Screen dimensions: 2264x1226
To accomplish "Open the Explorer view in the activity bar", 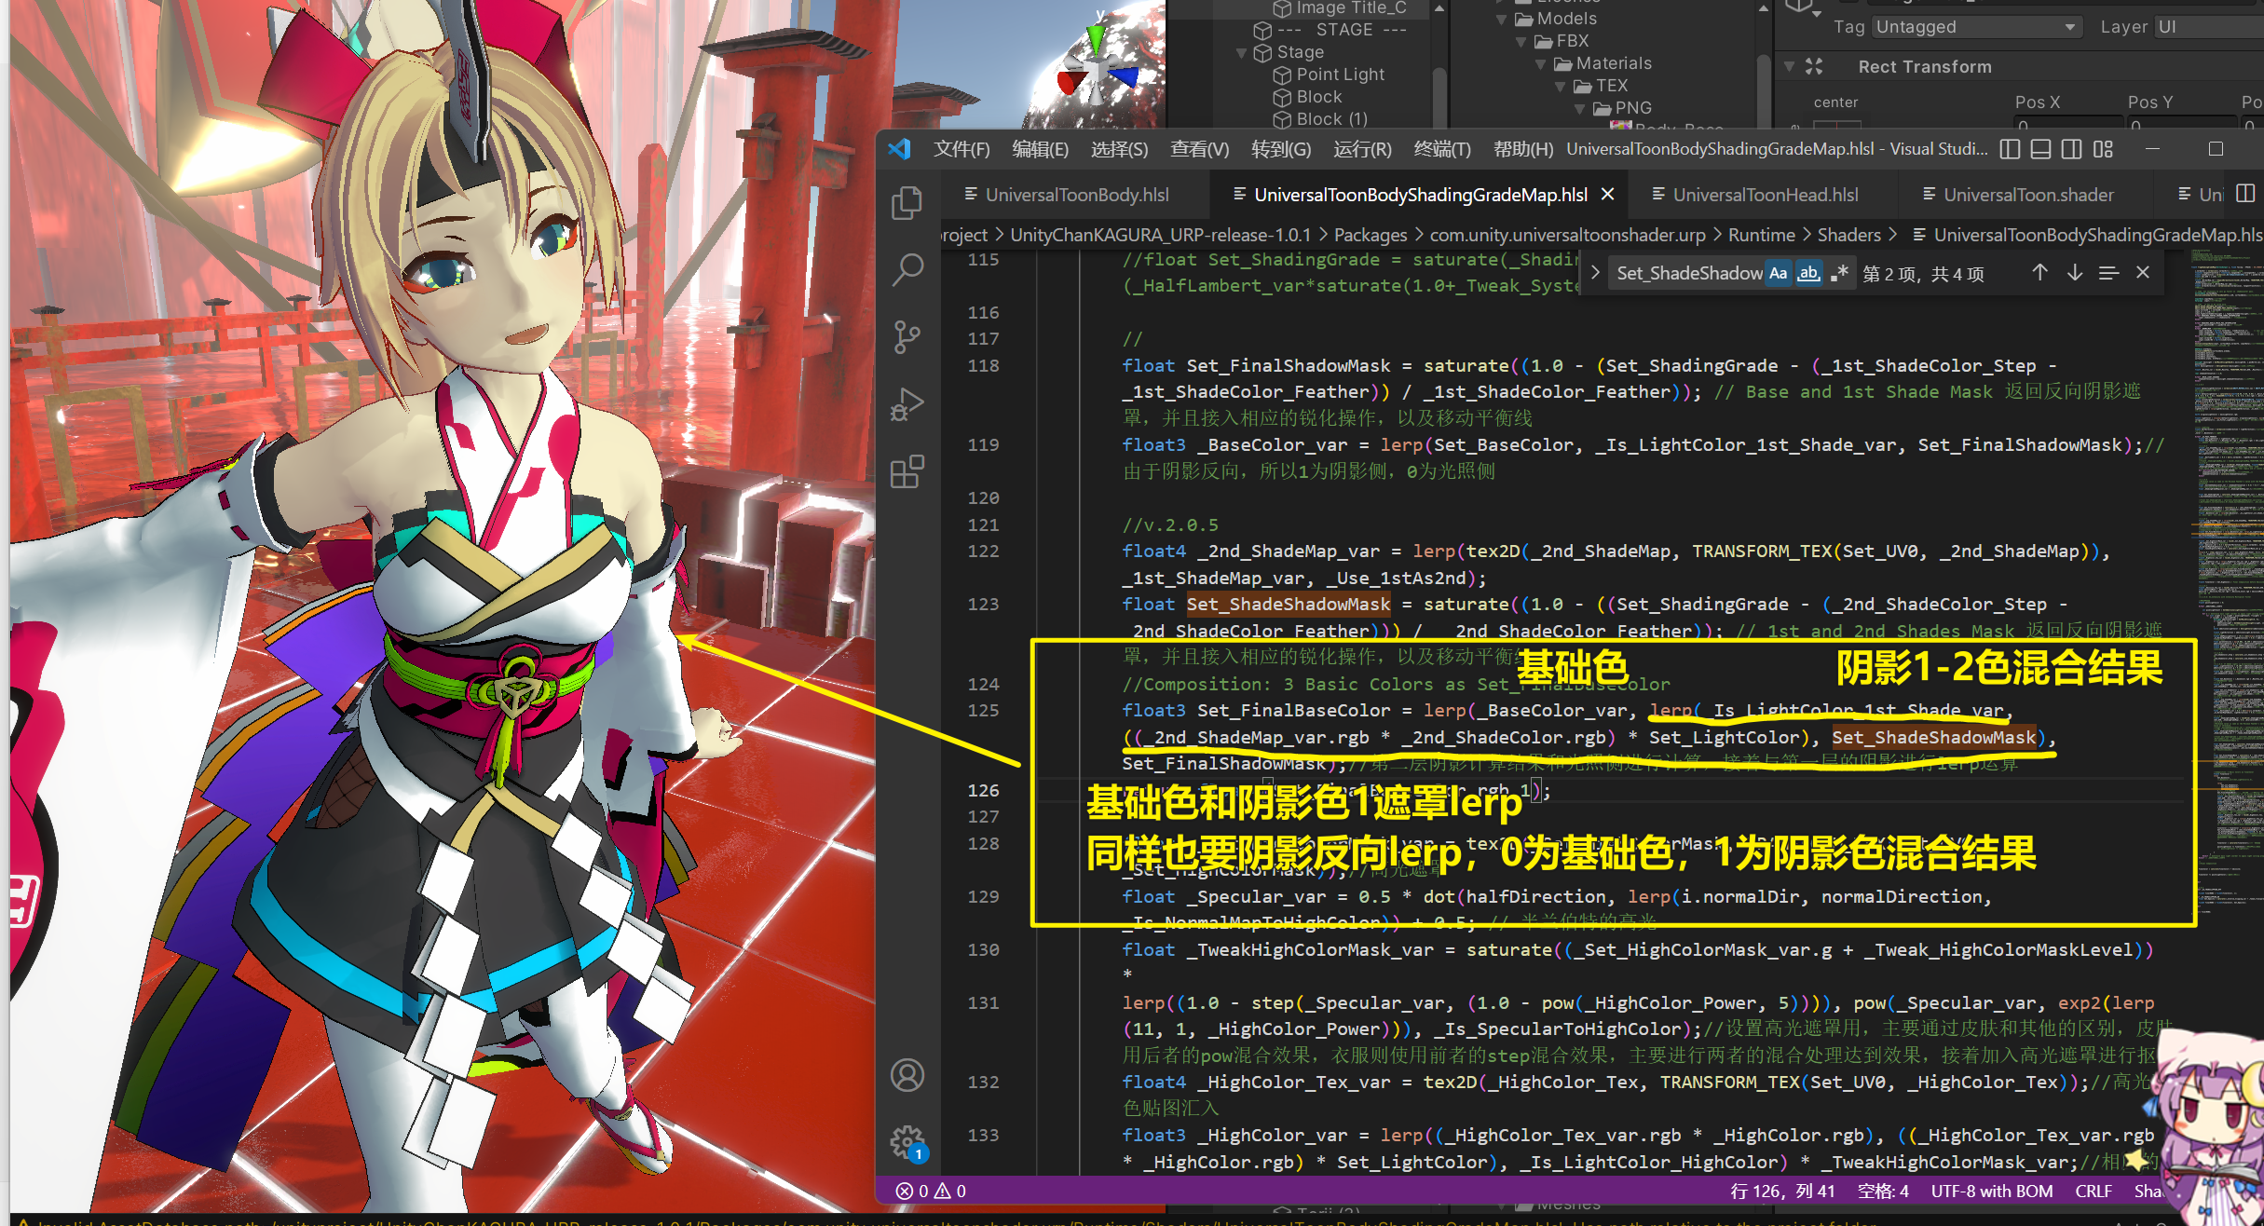I will click(x=907, y=203).
